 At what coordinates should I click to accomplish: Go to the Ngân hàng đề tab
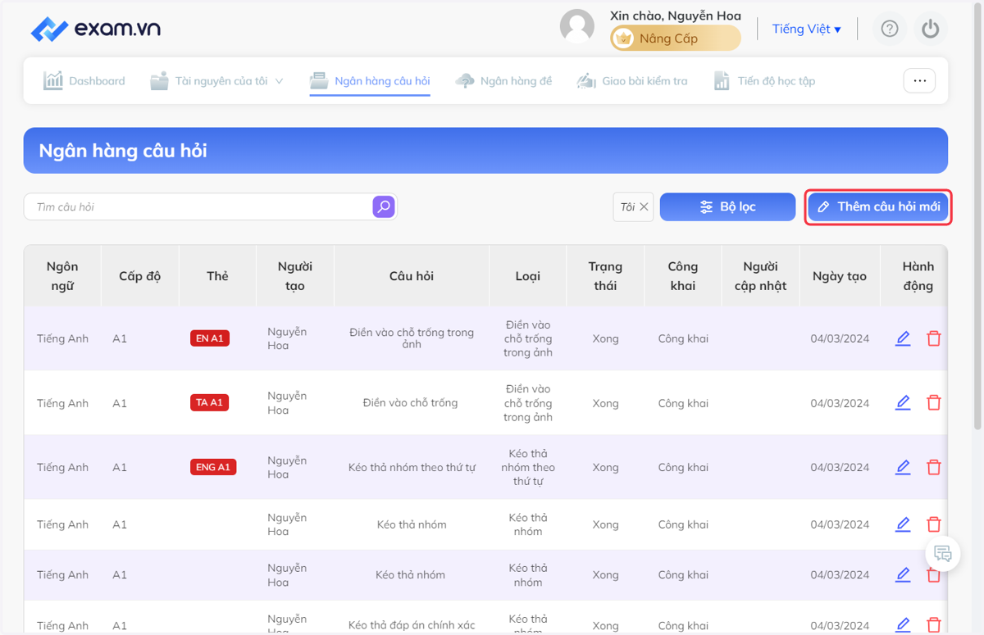coord(504,81)
